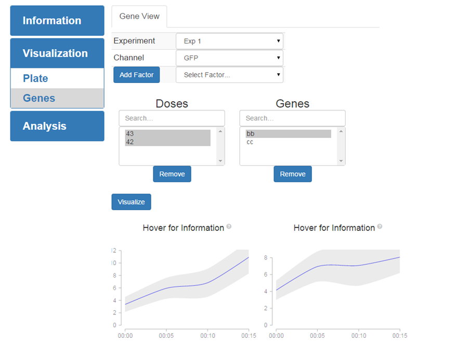Click the Visualize button
The width and height of the screenshot is (468, 358).
pos(131,202)
